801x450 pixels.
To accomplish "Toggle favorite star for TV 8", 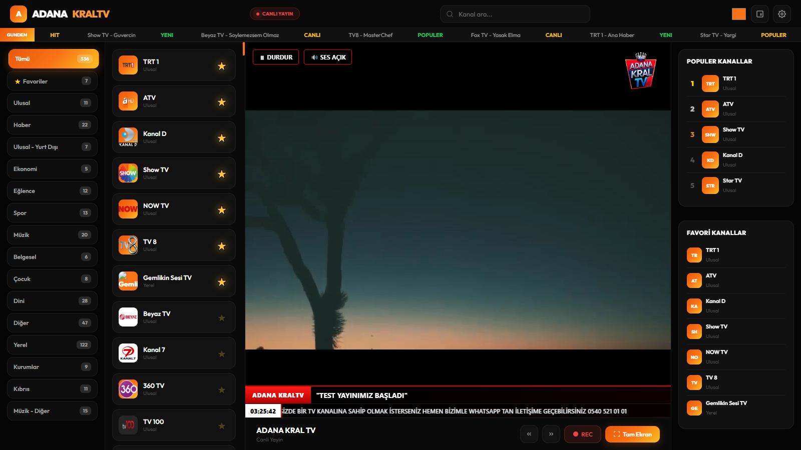I will 222,246.
